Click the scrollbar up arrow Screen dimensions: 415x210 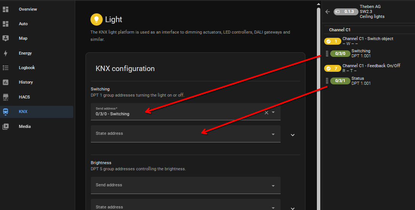tap(318, 4)
